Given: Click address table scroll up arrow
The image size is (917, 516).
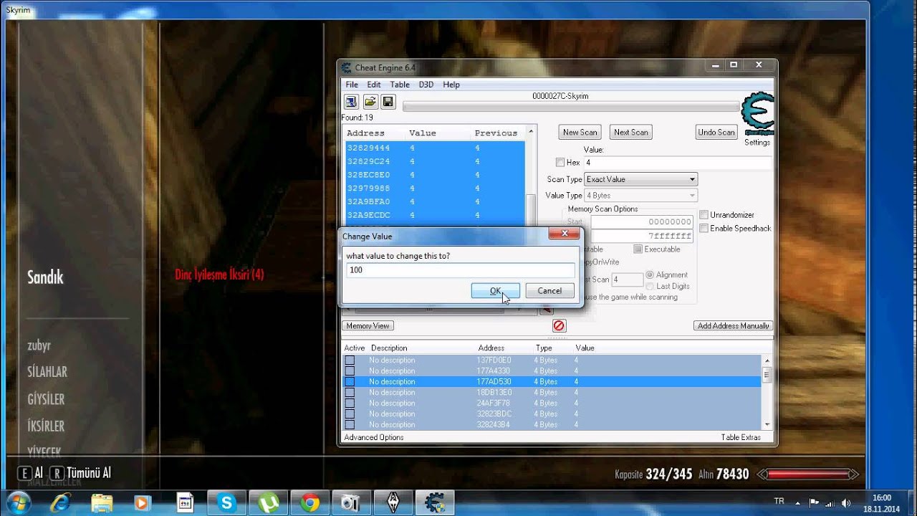Looking at the screenshot, I should click(x=767, y=360).
